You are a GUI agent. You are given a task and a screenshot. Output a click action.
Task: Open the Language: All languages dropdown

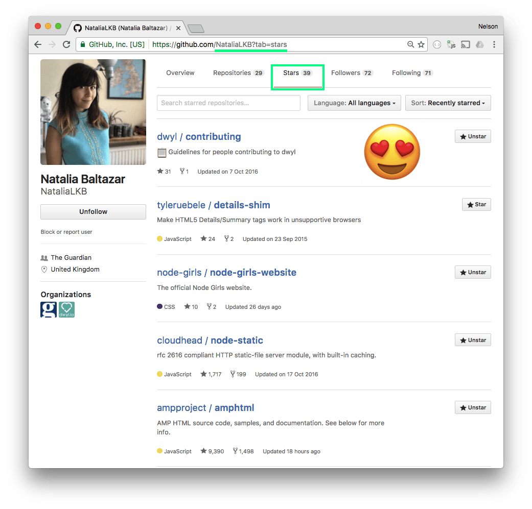354,103
